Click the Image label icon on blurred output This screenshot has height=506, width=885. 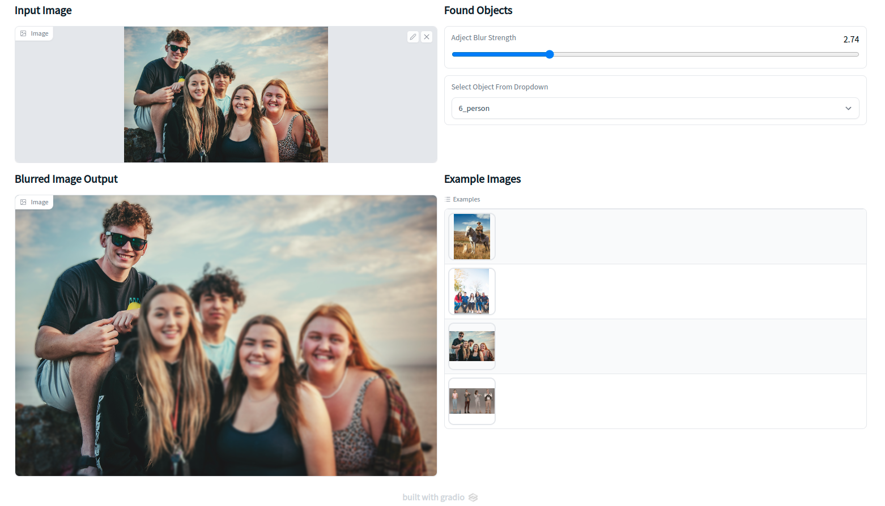(x=23, y=202)
